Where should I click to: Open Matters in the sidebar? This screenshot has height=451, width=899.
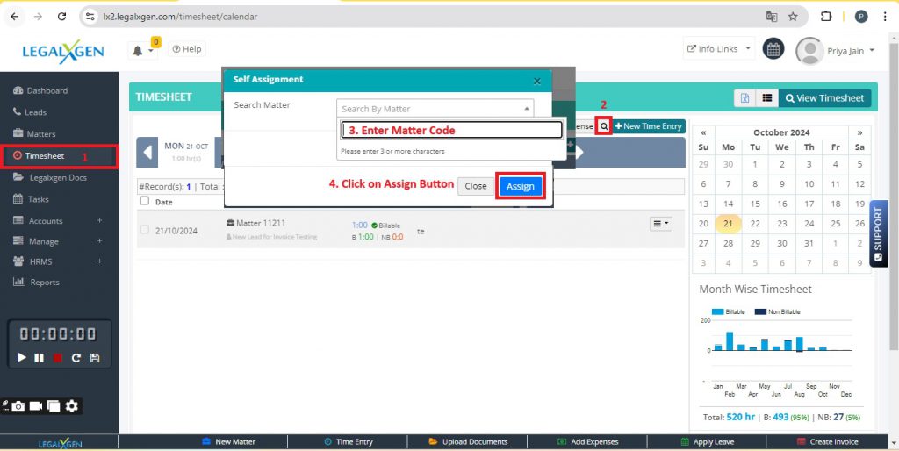tap(40, 134)
